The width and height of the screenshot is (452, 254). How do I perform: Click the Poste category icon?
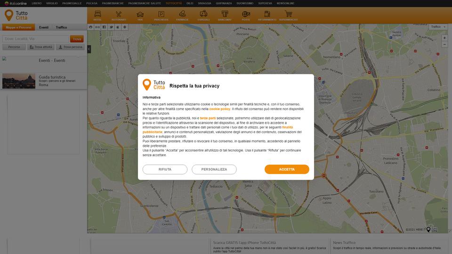pyautogui.click(x=246, y=15)
